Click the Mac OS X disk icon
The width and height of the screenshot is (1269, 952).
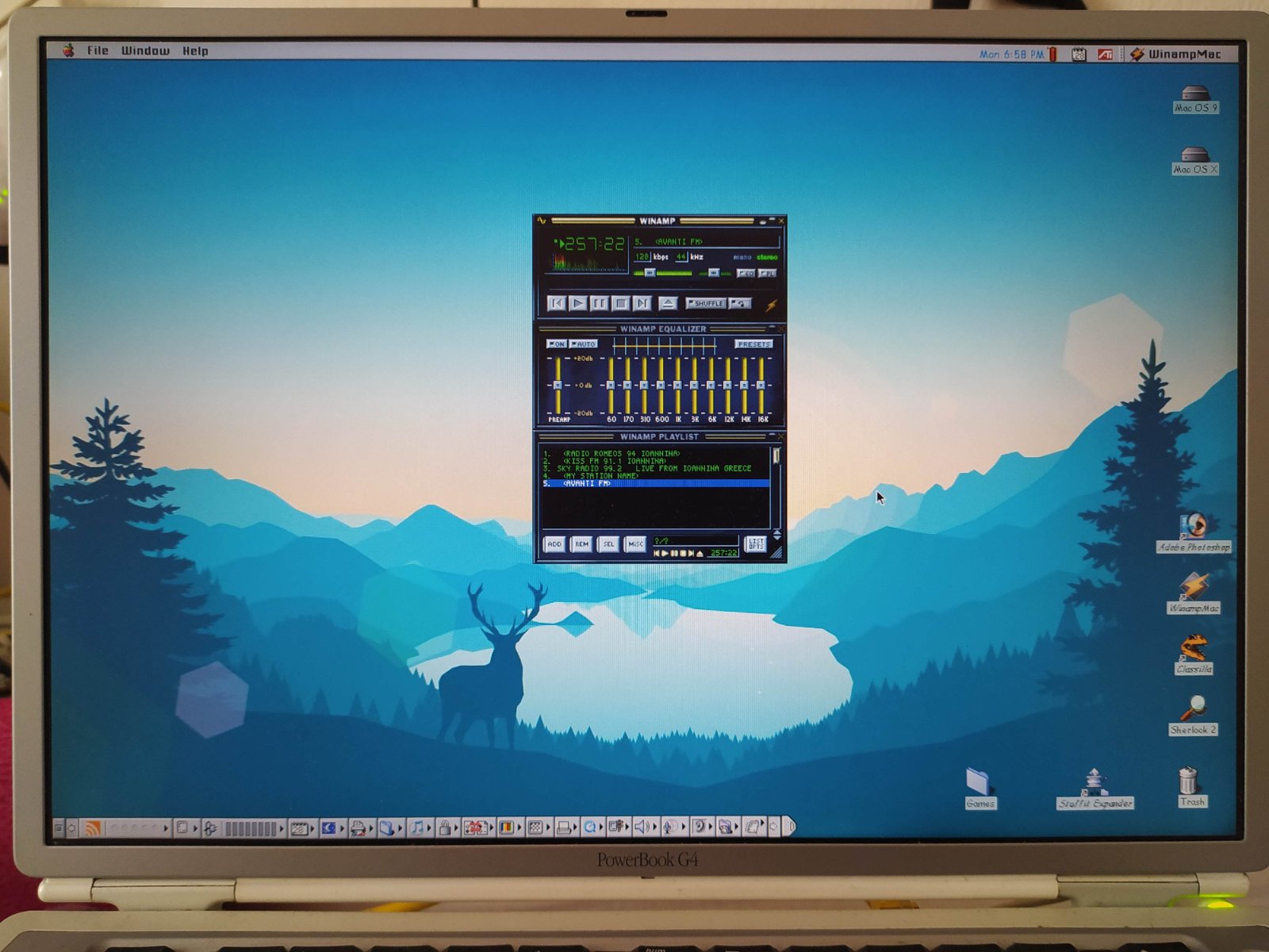(x=1195, y=160)
